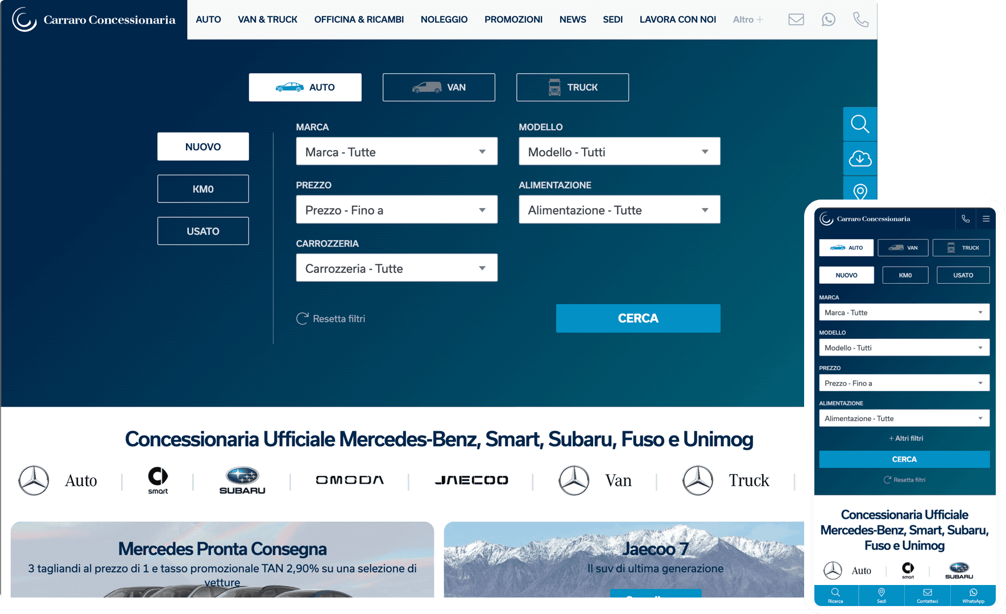
Task: Click the OMODA brand logo
Action: pos(350,480)
